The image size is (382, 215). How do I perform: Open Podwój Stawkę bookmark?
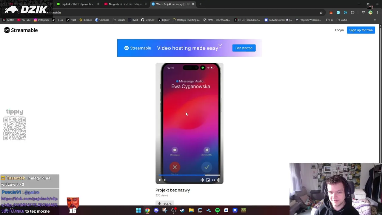coord(278,20)
